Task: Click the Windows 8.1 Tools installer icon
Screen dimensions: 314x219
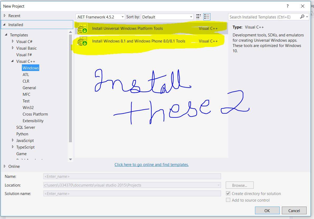Action: (x=82, y=41)
